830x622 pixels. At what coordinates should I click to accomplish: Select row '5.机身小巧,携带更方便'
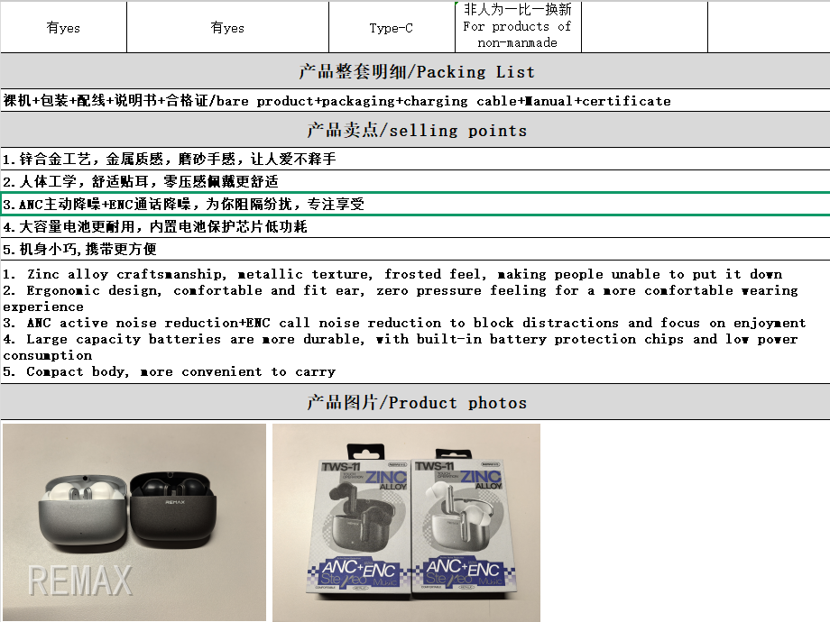tap(415, 249)
